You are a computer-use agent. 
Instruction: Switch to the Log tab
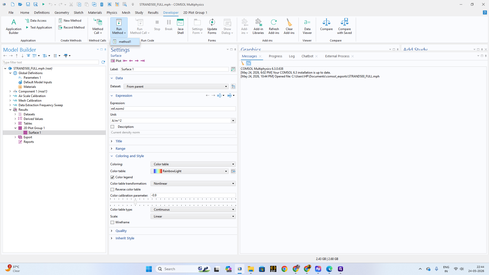pos(292,56)
